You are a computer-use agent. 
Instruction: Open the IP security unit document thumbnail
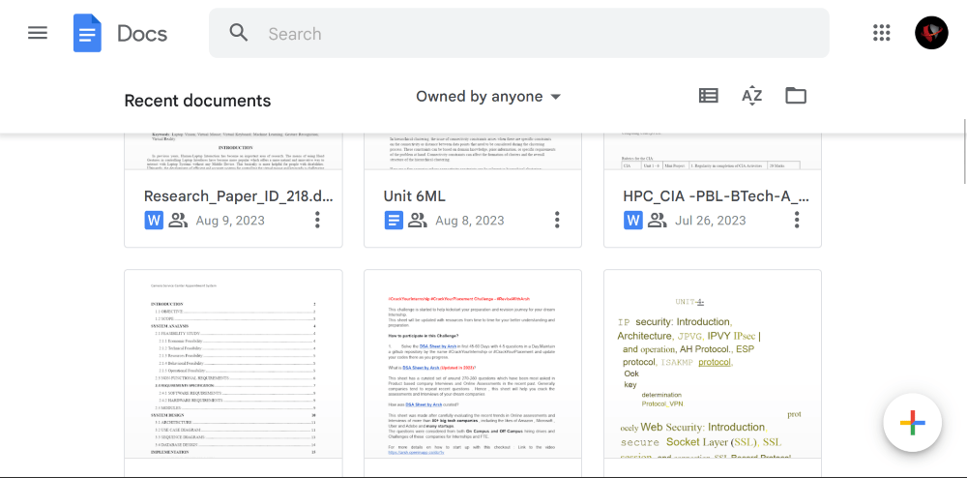click(713, 373)
